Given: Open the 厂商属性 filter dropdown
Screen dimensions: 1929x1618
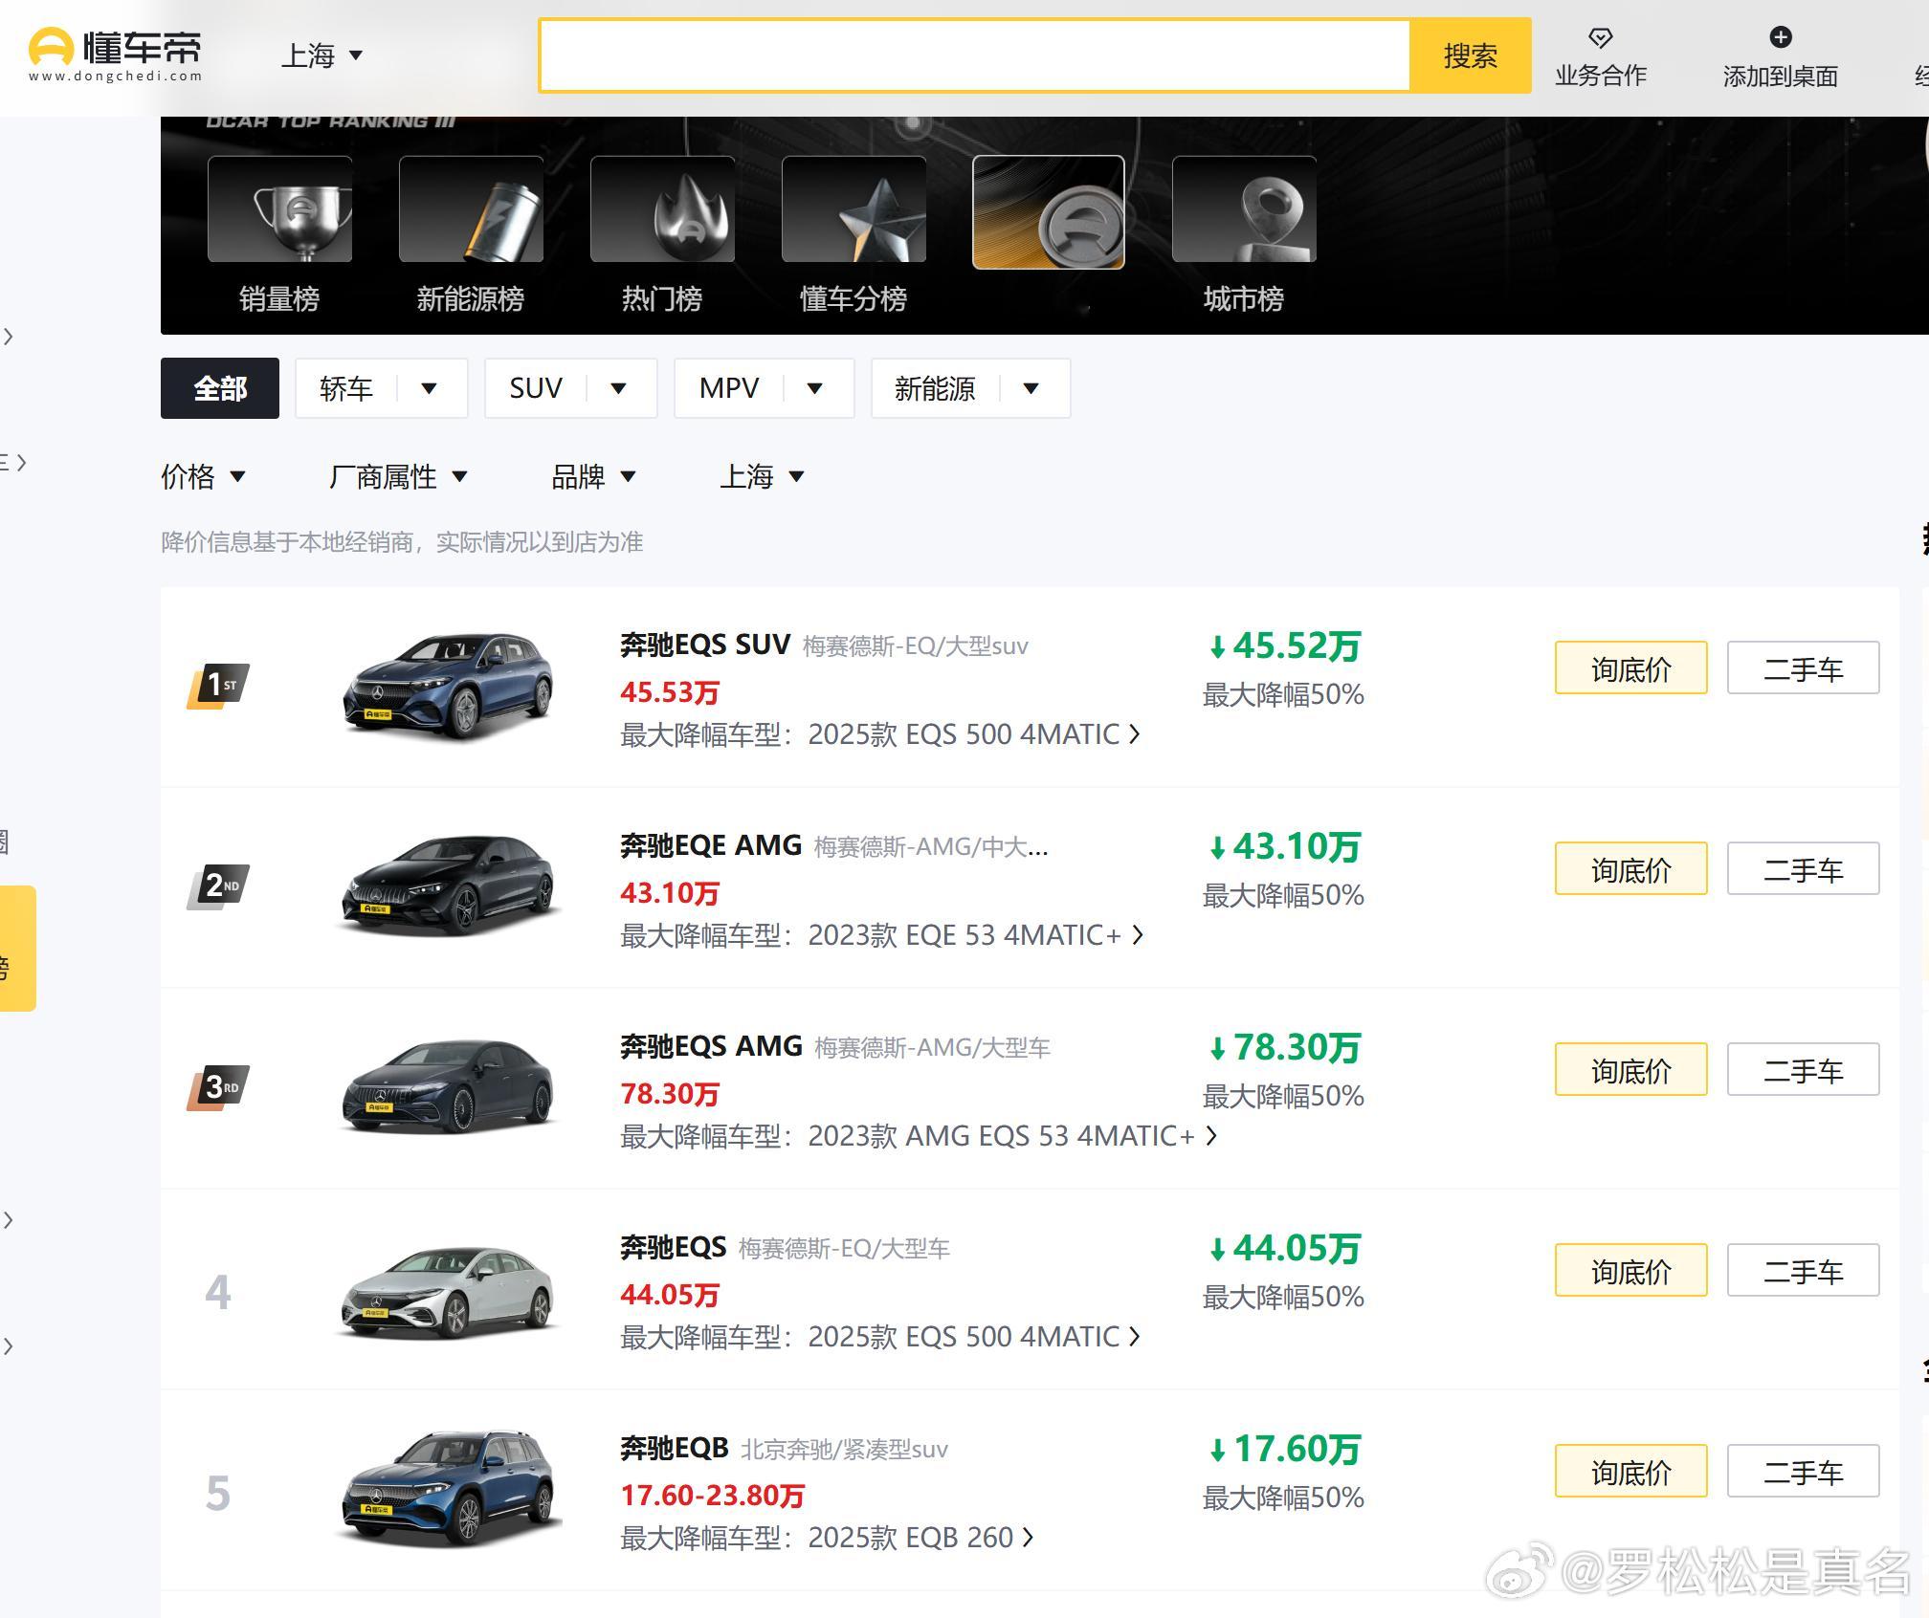Looking at the screenshot, I should click(x=398, y=476).
